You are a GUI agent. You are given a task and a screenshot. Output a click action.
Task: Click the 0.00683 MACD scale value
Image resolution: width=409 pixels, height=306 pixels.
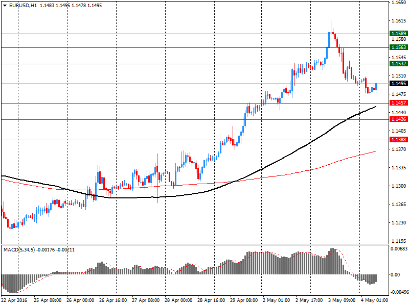pyautogui.click(x=399, y=249)
